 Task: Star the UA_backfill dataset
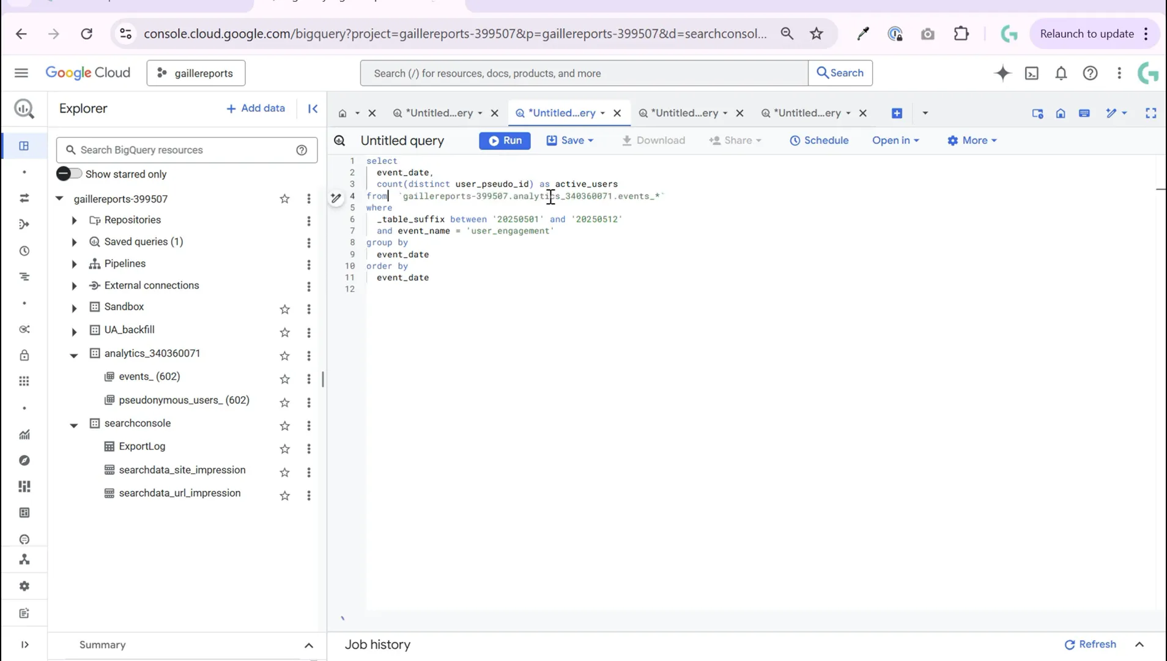pos(284,332)
